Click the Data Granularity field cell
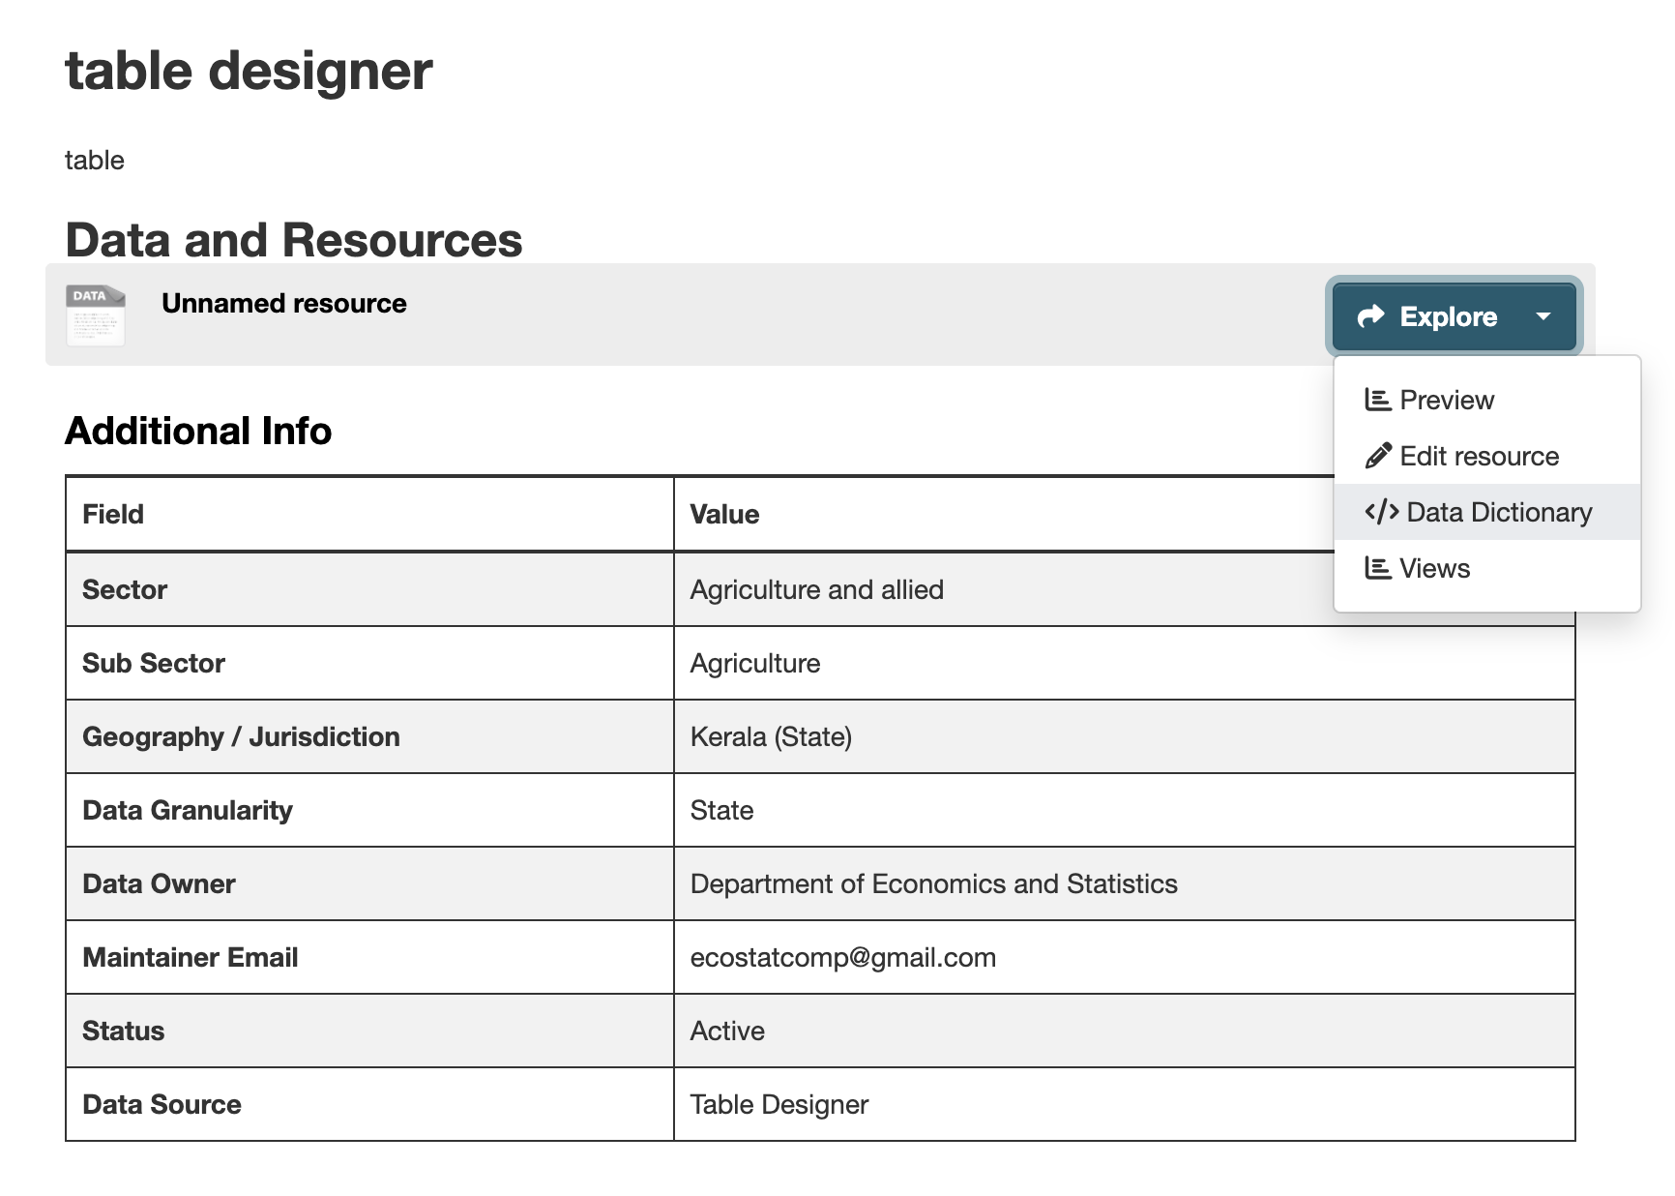This screenshot has width=1675, height=1196. [x=369, y=810]
